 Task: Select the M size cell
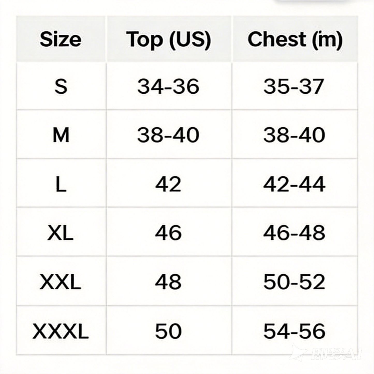pos(61,135)
